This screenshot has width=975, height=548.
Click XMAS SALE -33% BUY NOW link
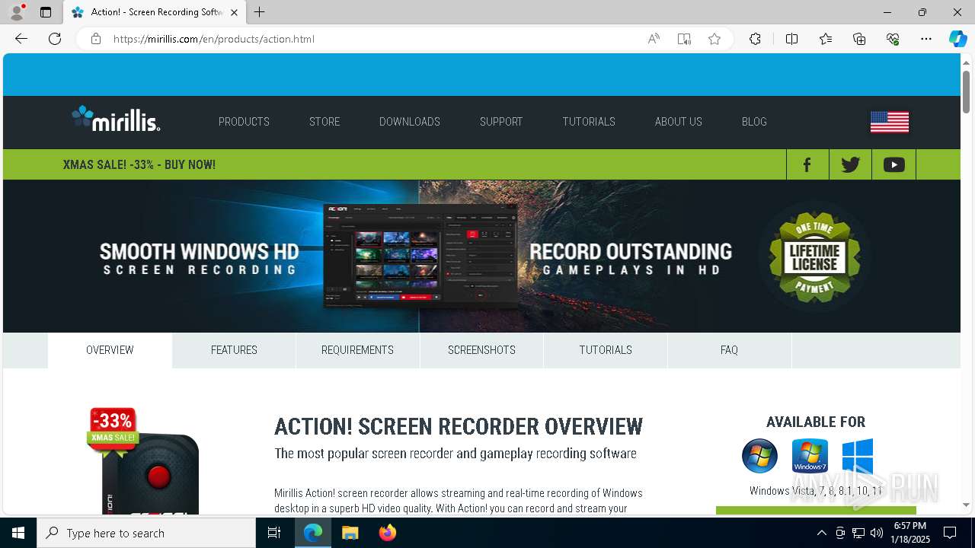point(139,164)
